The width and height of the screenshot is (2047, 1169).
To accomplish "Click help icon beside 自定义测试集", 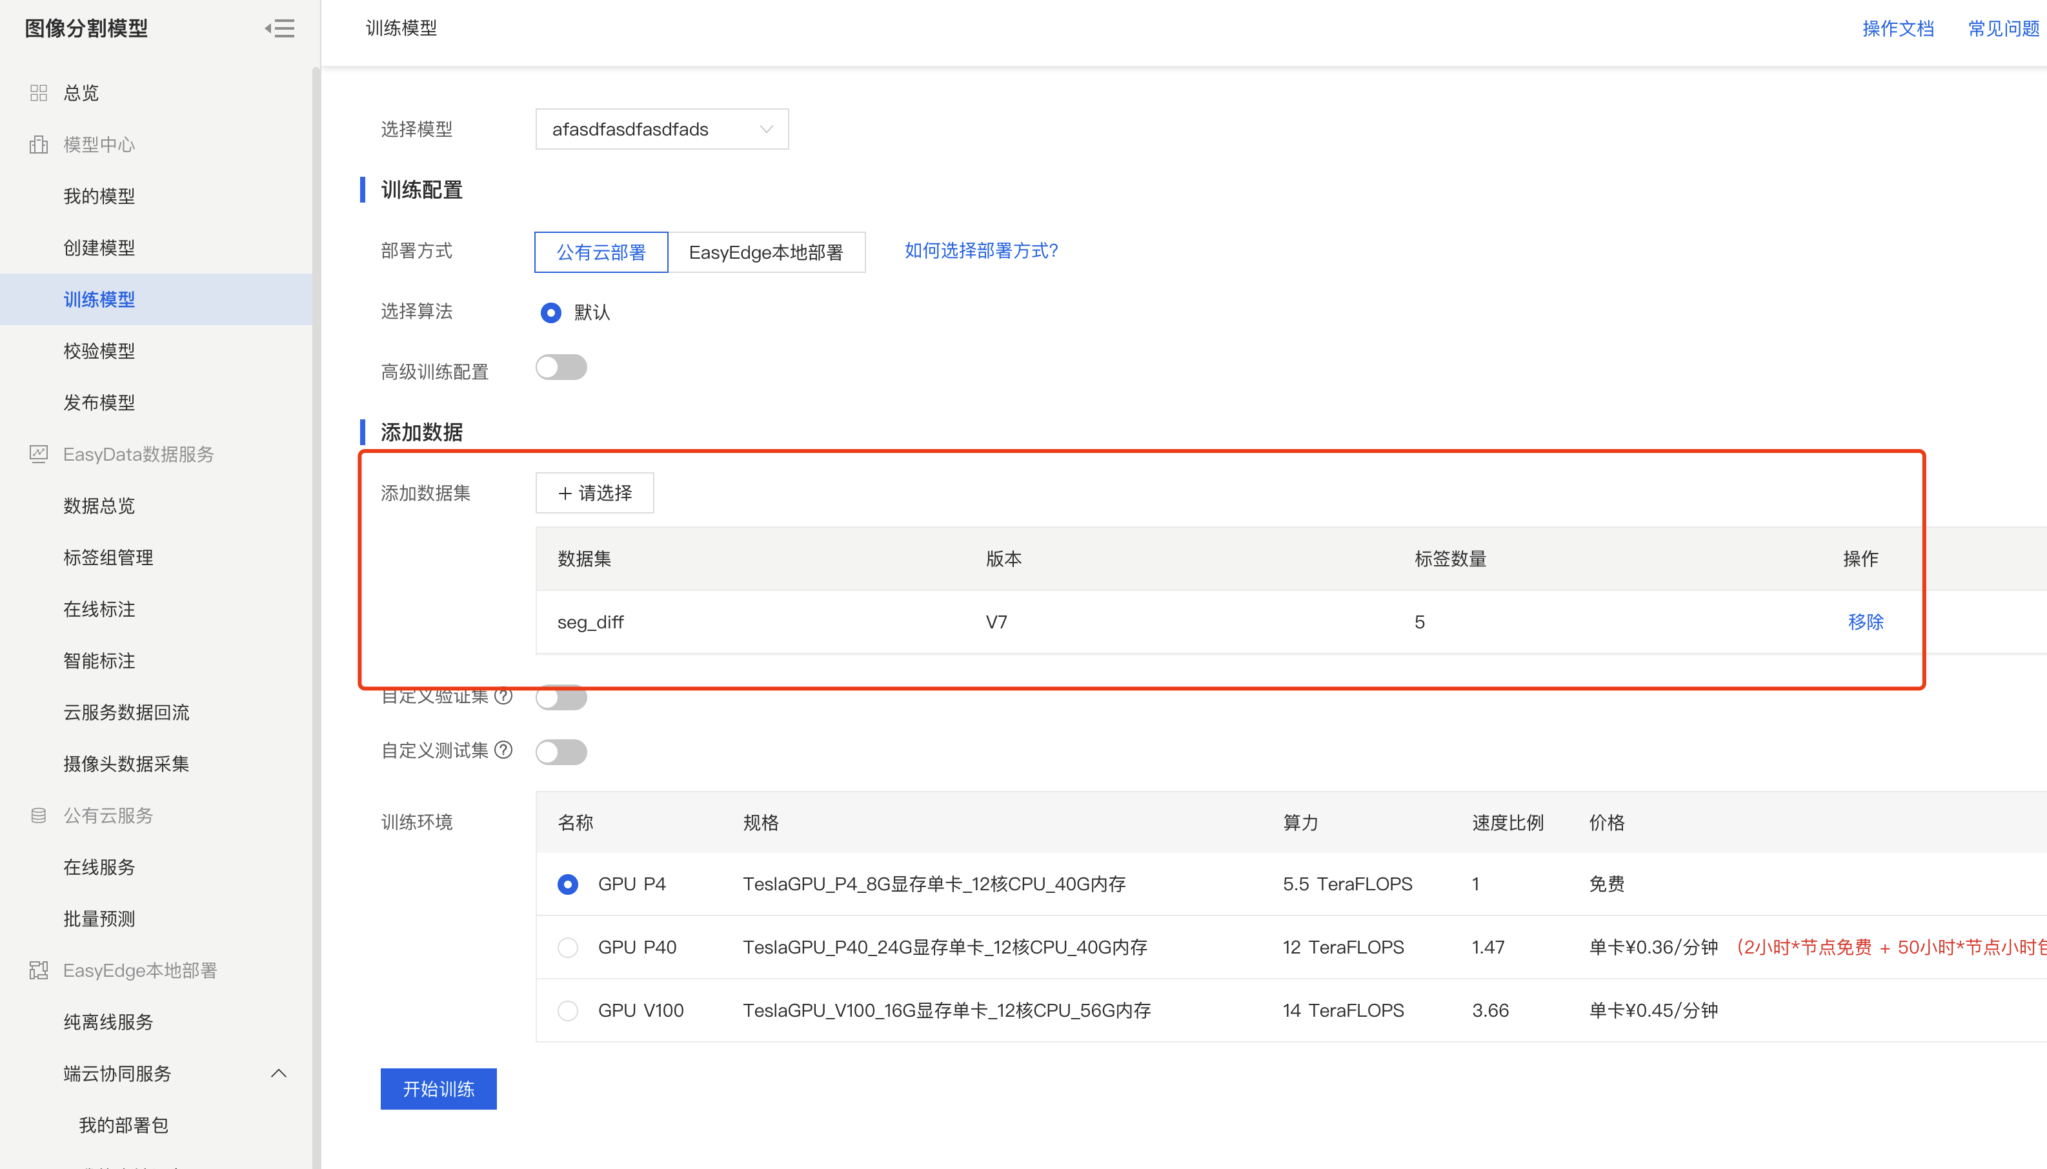I will tap(503, 750).
